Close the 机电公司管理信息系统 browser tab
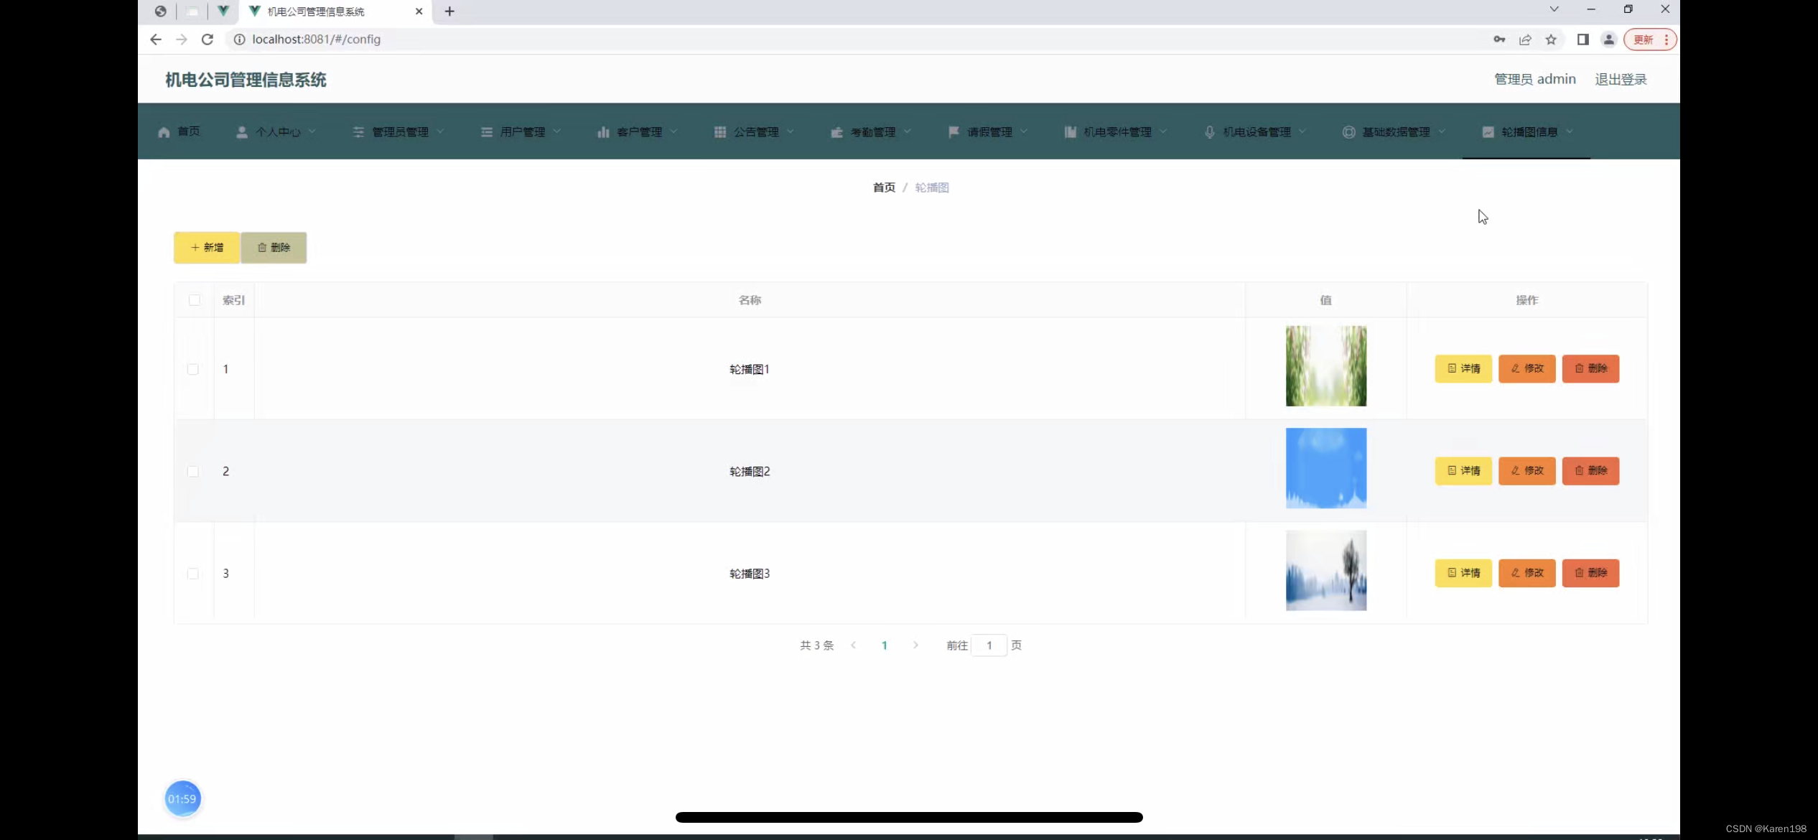Image resolution: width=1818 pixels, height=840 pixels. [x=419, y=11]
